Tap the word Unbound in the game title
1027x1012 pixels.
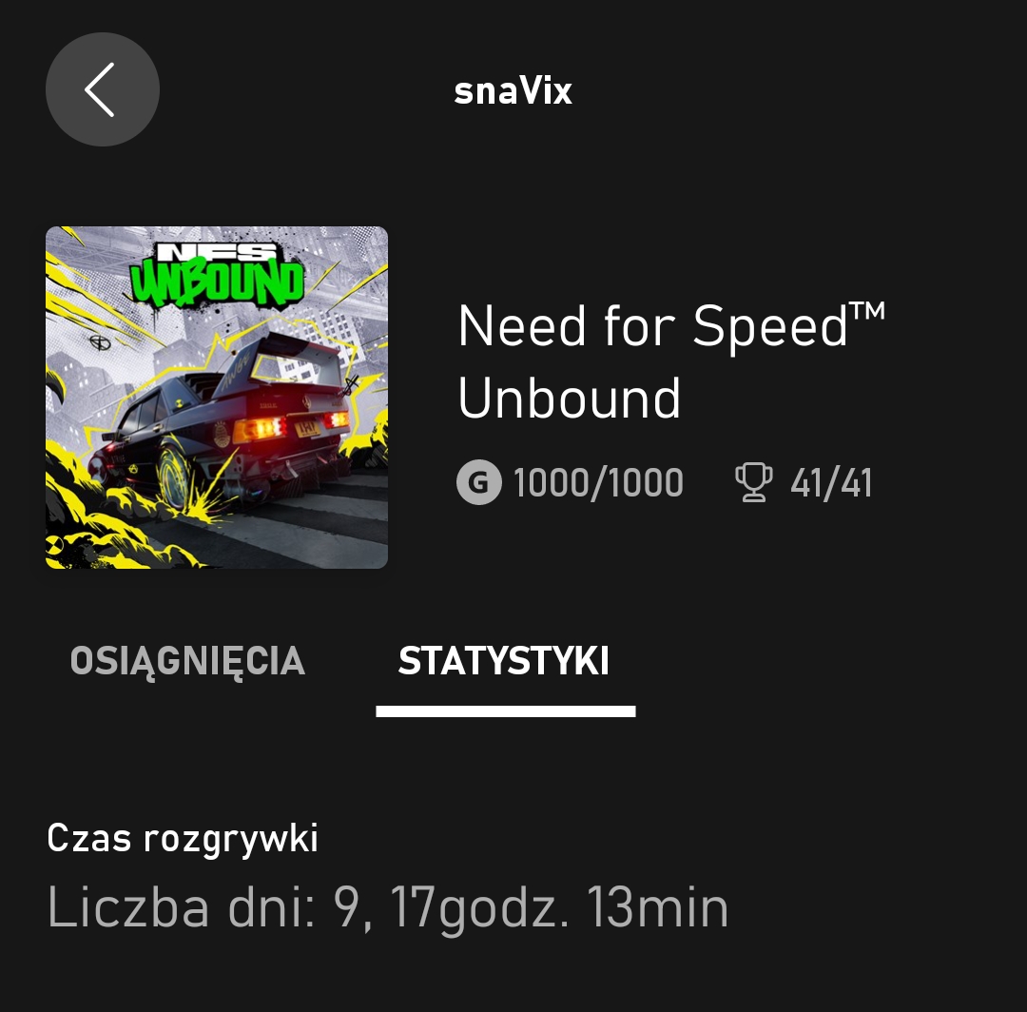[x=570, y=398]
